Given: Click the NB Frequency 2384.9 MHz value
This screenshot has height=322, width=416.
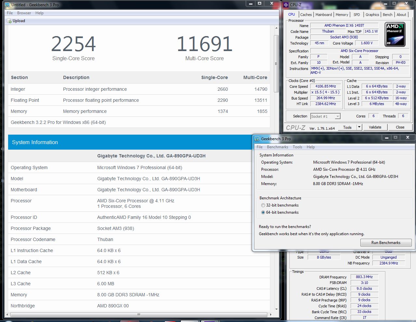Looking at the screenshot, I should [389, 263].
